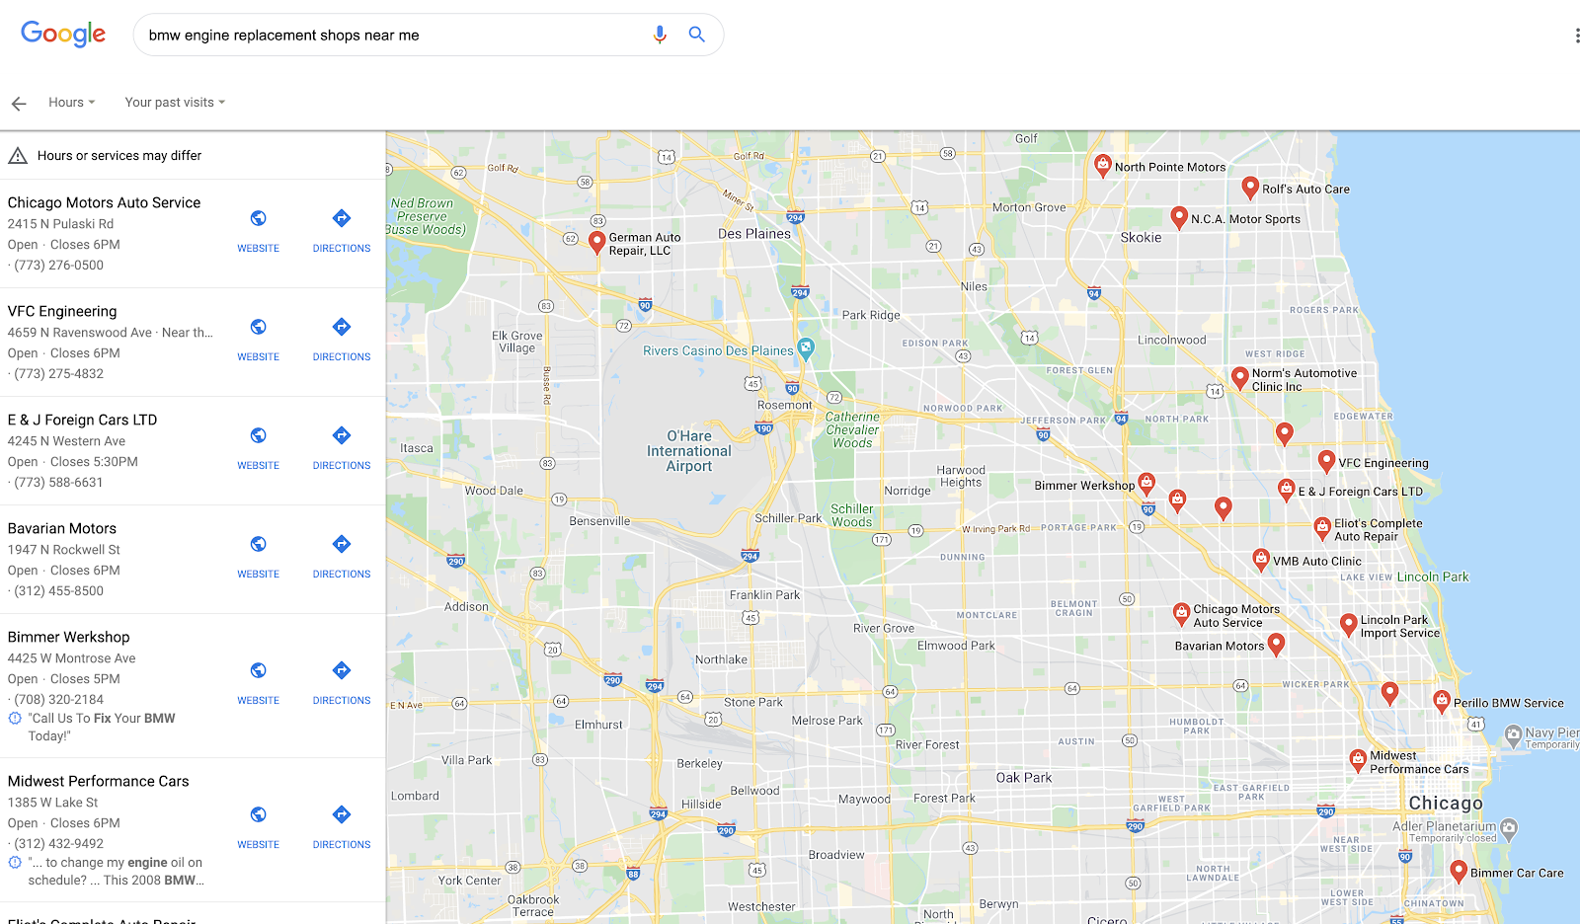Open VFC Engineering website icon
Viewport: 1580px width, 924px height.
(x=258, y=327)
